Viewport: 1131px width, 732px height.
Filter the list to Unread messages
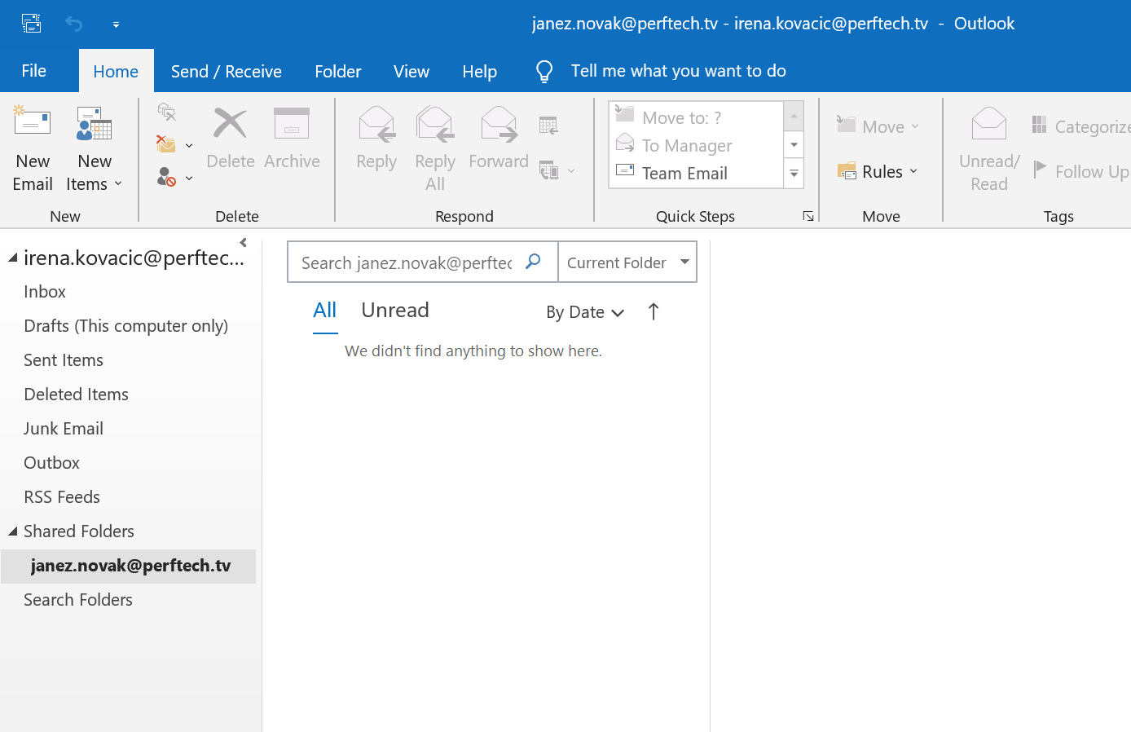[x=395, y=311]
